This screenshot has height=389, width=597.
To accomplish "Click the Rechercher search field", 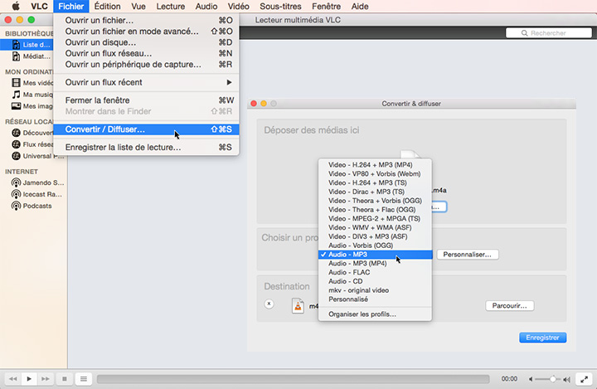I will point(549,33).
